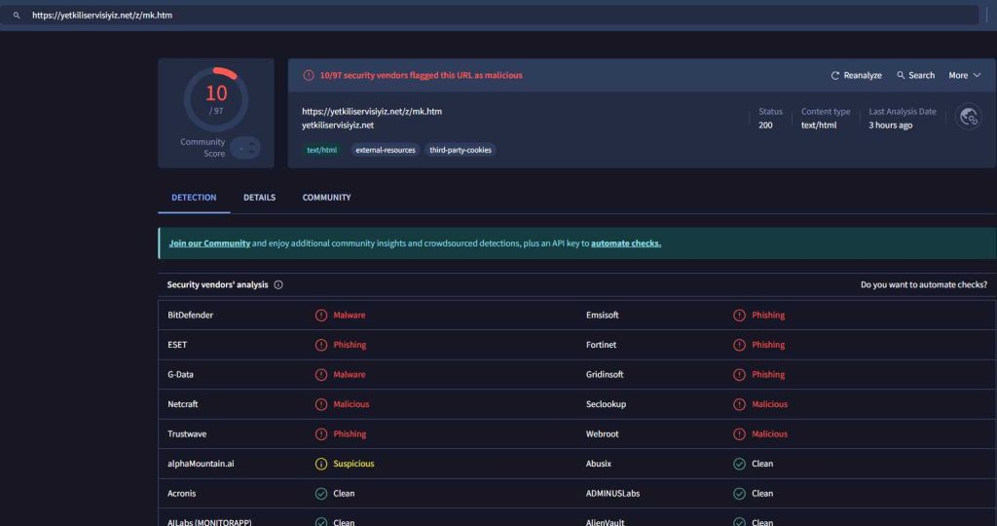
Task: Click the Abusix clean checkmark icon
Action: [x=739, y=464]
